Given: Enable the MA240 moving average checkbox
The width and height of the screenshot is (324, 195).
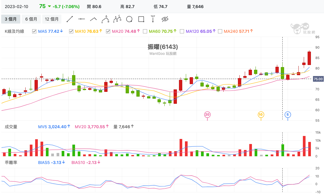Looking at the screenshot, I should click(x=220, y=31).
